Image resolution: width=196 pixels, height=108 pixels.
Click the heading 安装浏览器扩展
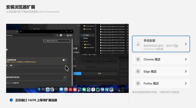pos(20,7)
